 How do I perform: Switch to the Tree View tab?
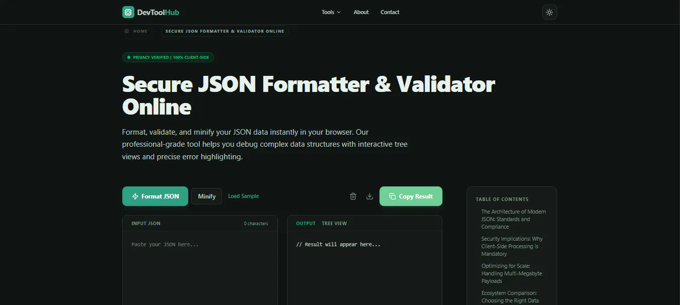334,224
